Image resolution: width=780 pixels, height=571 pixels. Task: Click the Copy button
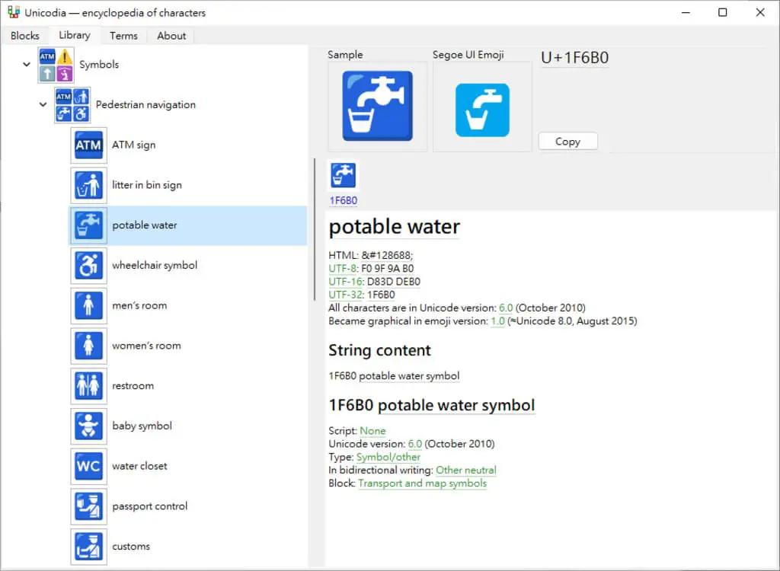567,142
